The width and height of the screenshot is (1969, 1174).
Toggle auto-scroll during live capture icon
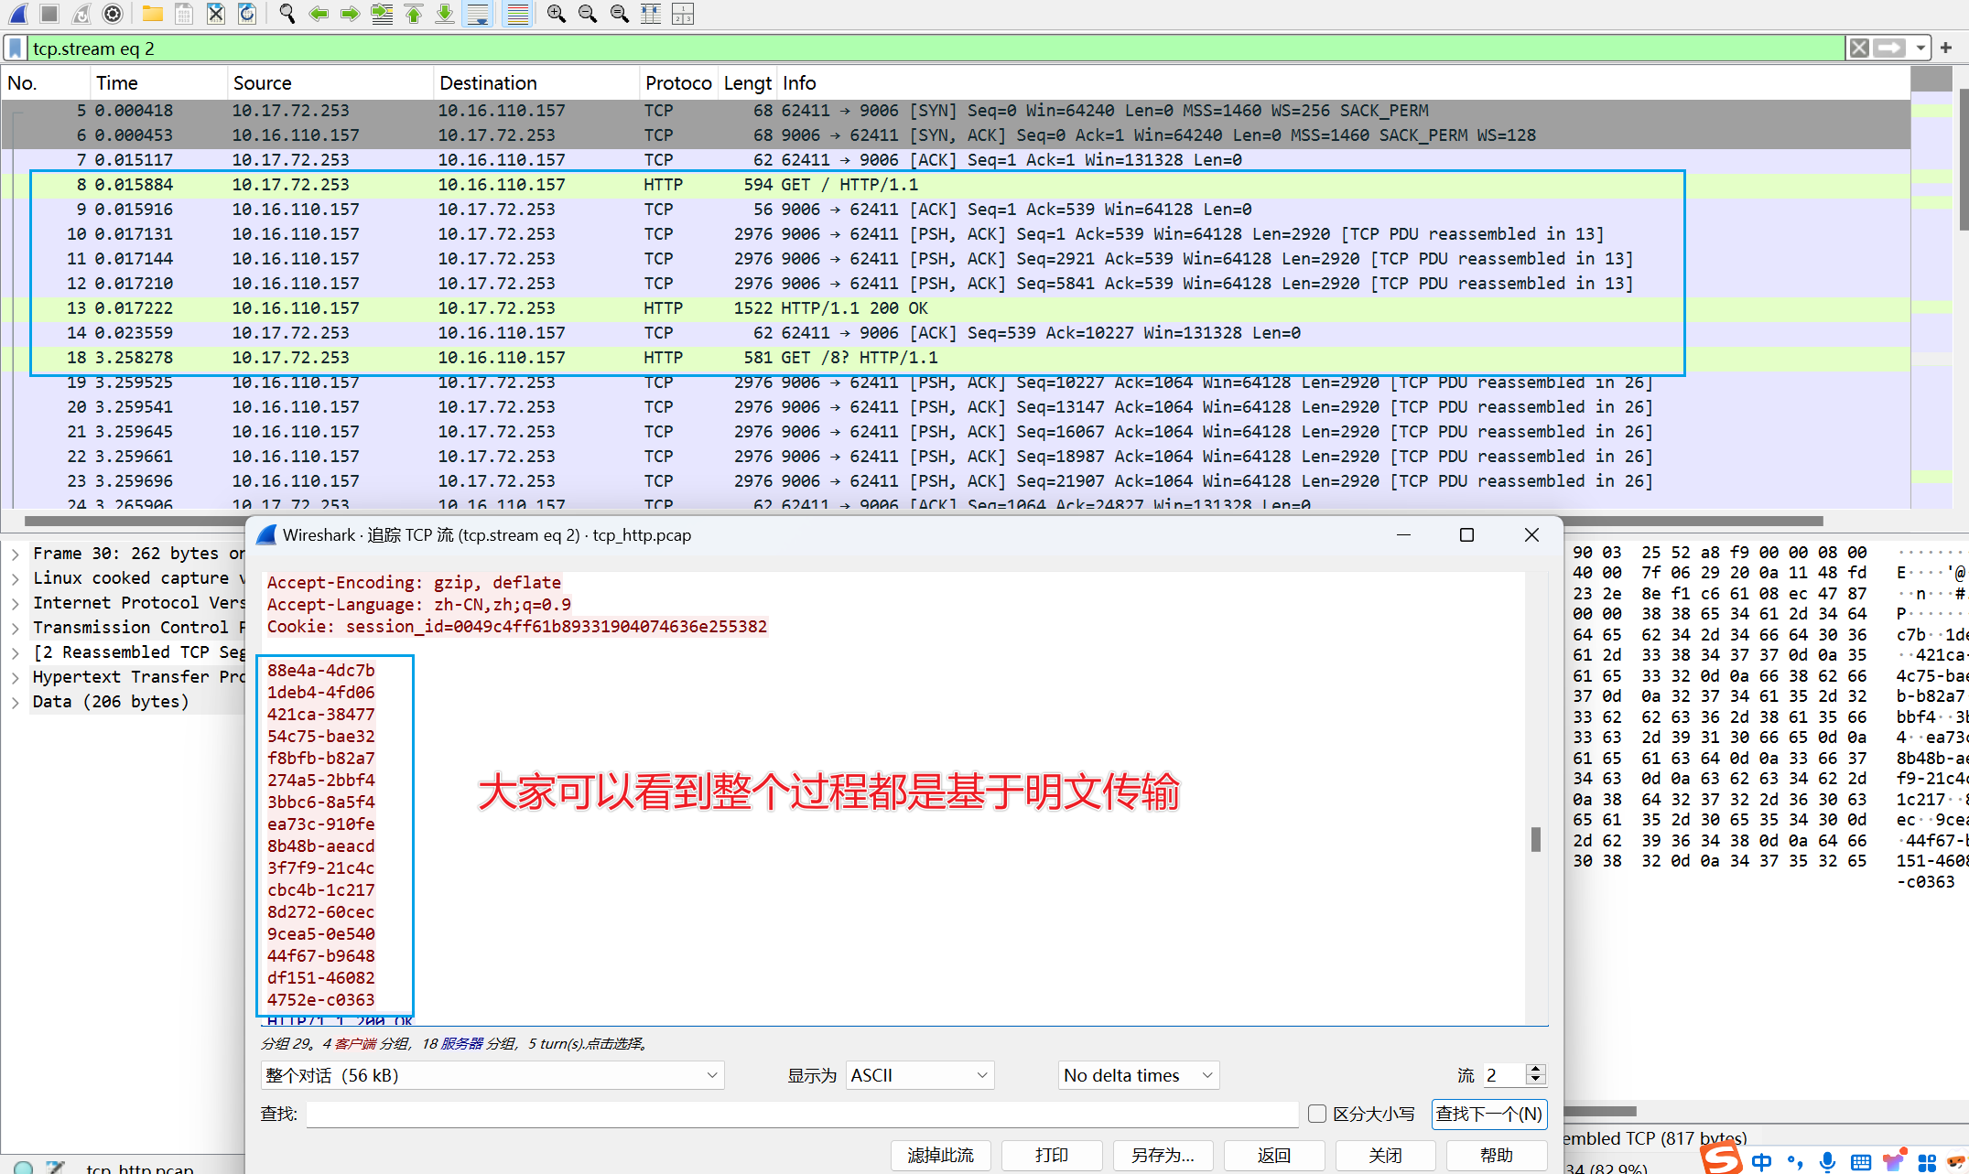point(478,14)
